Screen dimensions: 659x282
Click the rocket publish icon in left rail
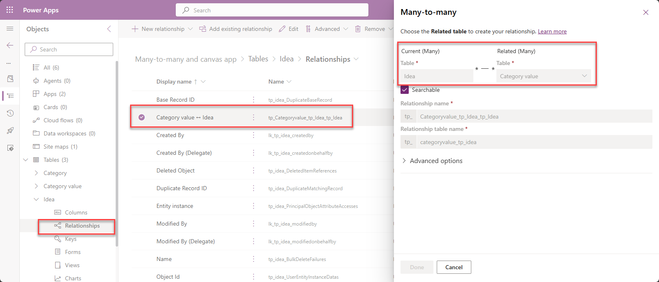(10, 131)
